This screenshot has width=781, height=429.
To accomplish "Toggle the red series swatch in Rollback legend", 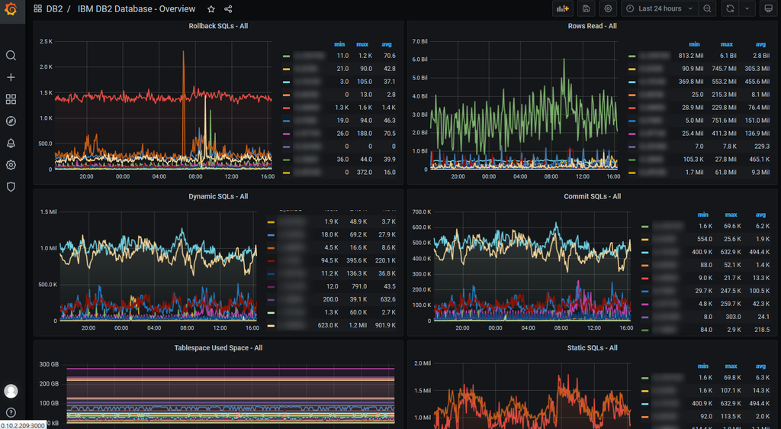I will [287, 108].
